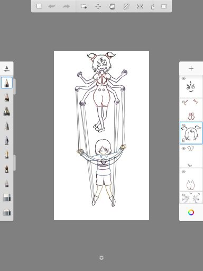Select the hard eraser brush
The width and height of the screenshot is (203, 271).
[x=7, y=197]
